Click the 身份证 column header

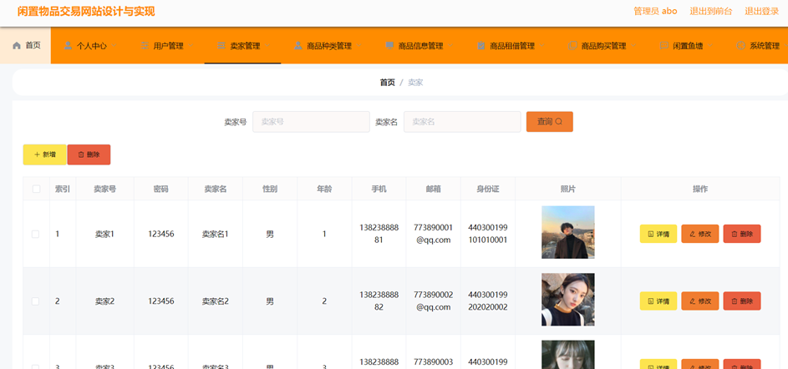coord(488,189)
